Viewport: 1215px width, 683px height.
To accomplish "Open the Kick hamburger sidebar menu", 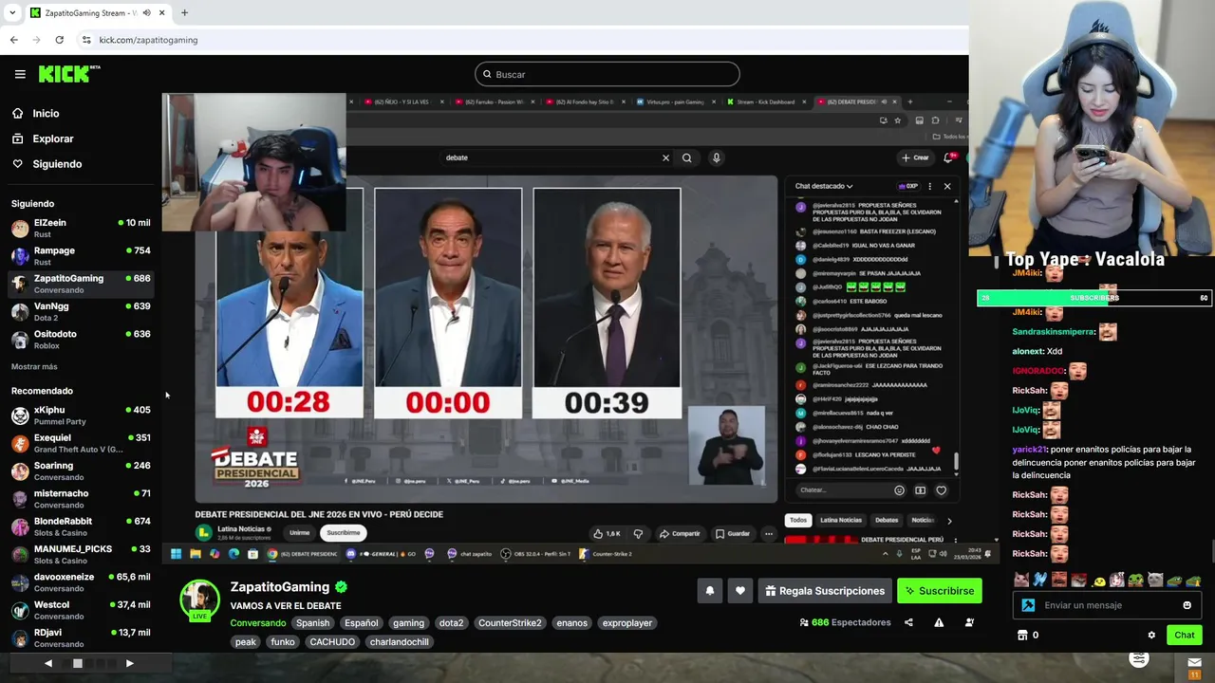I will [20, 74].
